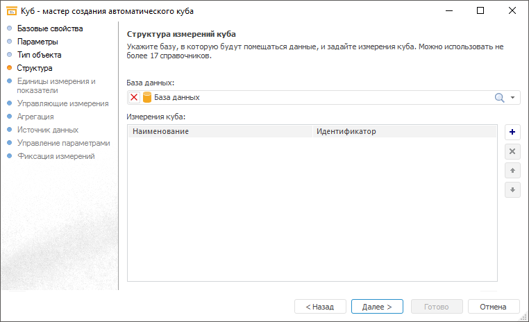Click the remove dimension X icon
The height and width of the screenshot is (322, 529).
[x=512, y=151]
